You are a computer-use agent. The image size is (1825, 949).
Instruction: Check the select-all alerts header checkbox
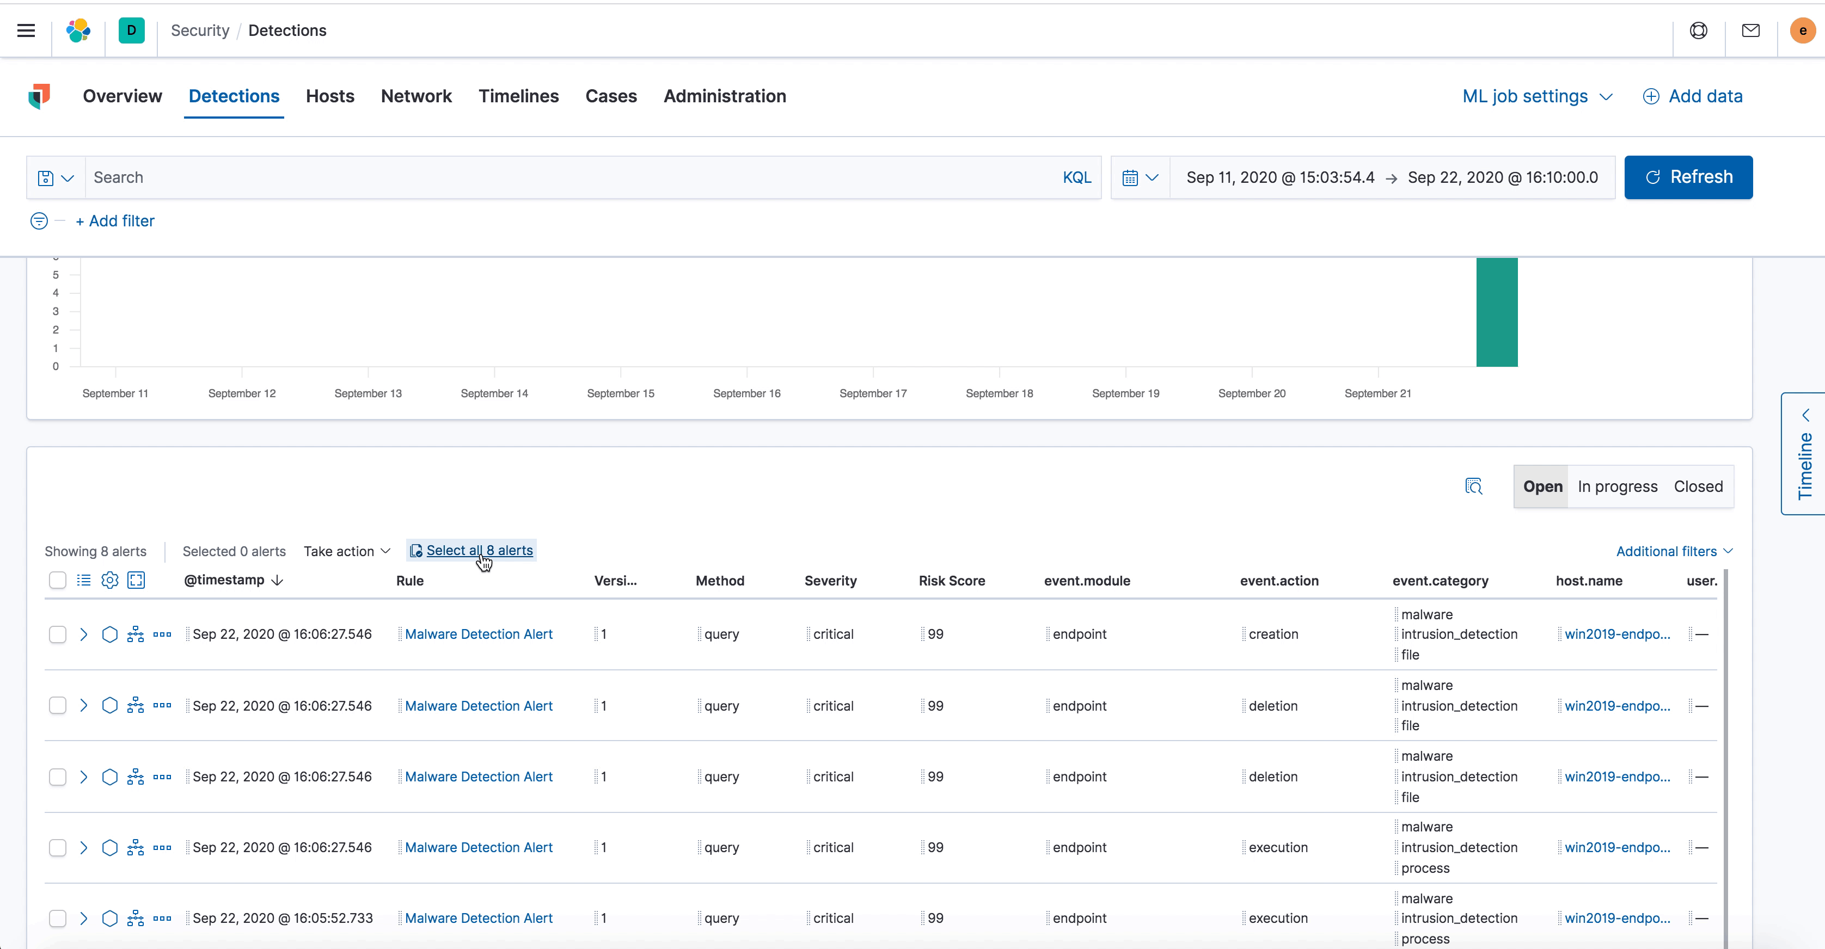coord(57,580)
